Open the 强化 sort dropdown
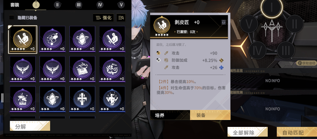Screen dimensions: 317x139 coord(103,18)
